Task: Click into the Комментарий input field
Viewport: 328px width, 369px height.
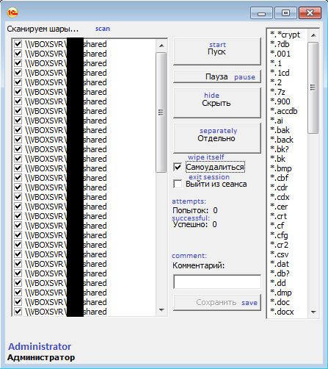Action: (217, 282)
